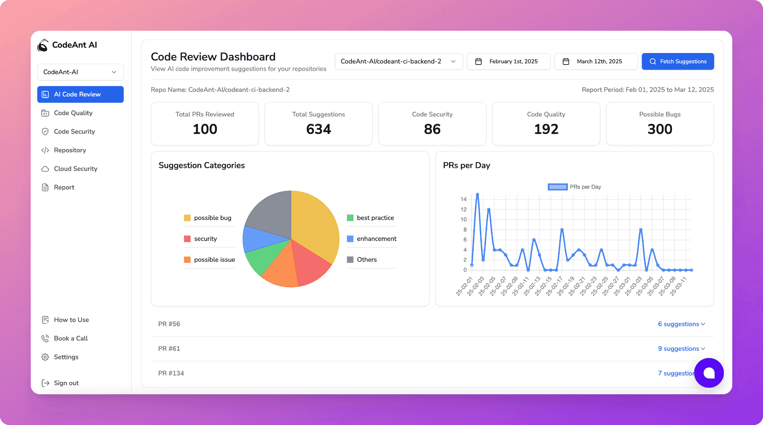Expand the 6 suggestions for PR #56
This screenshot has width=763, height=425.
(682, 324)
